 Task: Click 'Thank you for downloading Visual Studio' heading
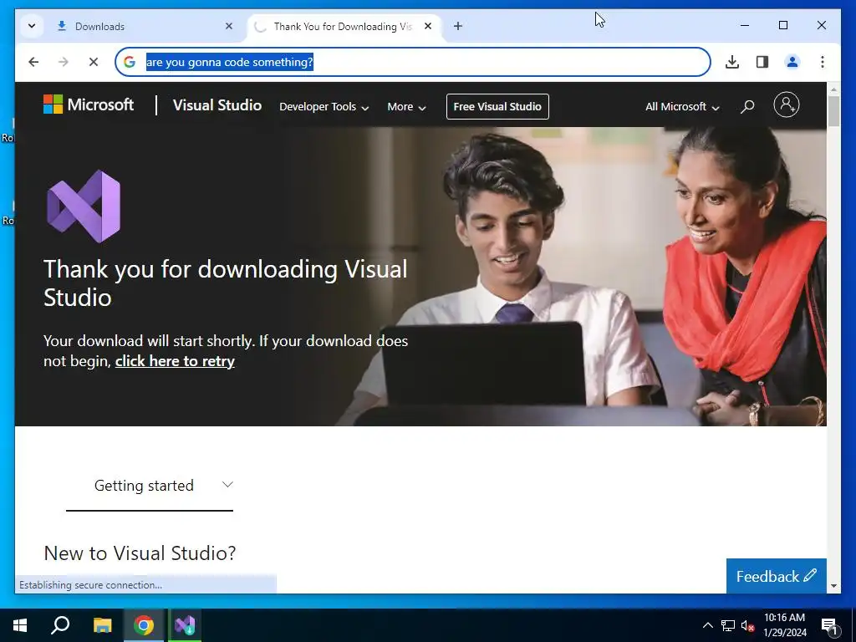226,283
